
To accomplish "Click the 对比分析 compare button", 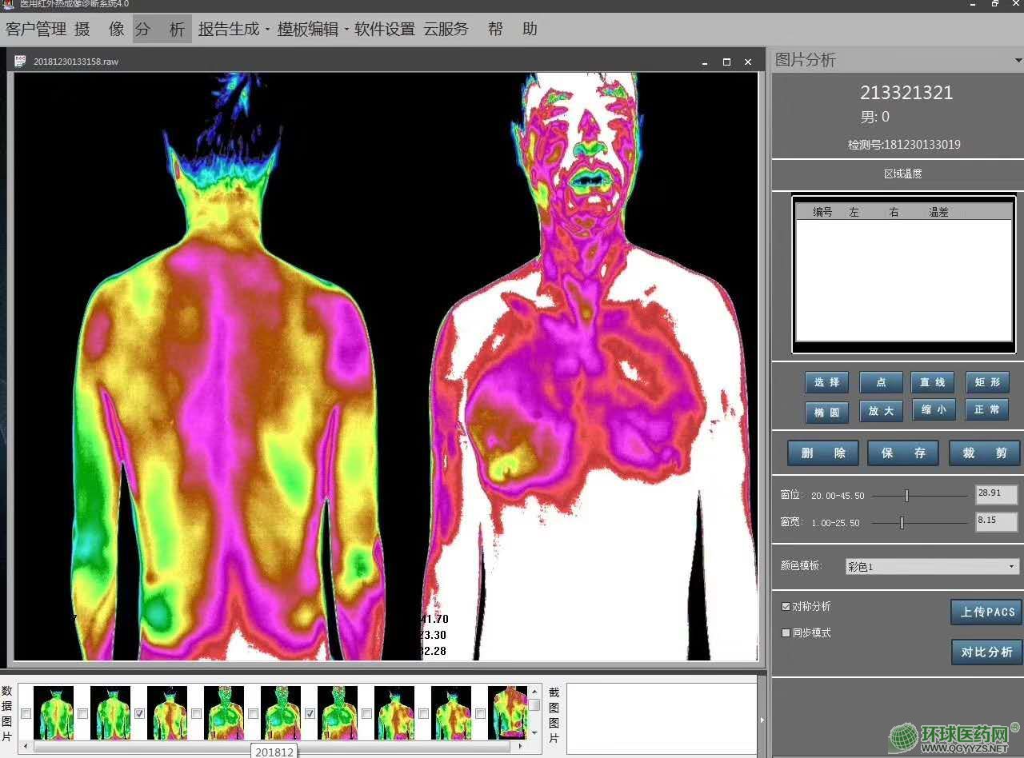I will pyautogui.click(x=986, y=652).
